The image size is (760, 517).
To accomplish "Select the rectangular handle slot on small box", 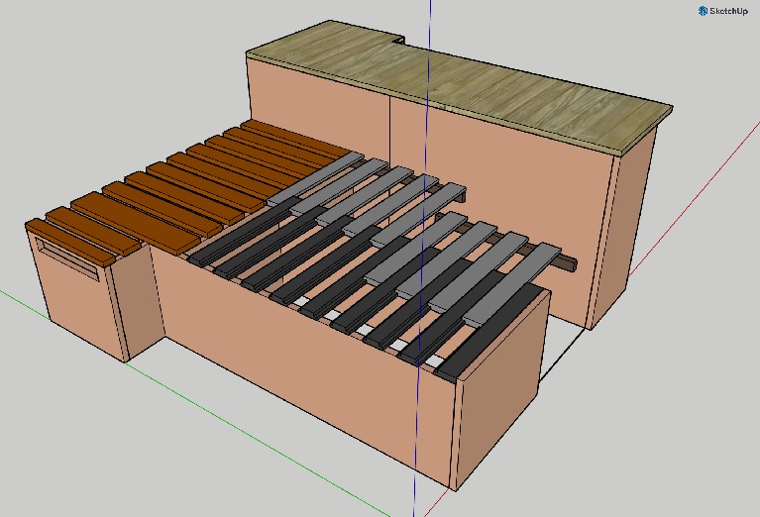I will click(x=69, y=258).
